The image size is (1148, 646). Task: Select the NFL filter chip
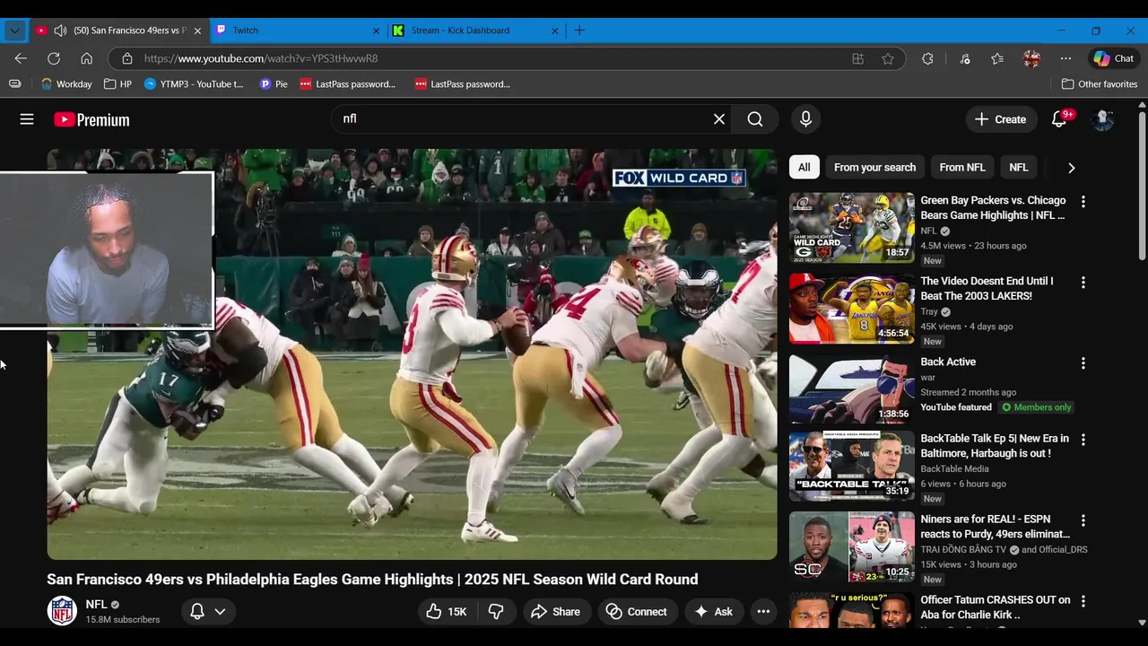[x=1019, y=168]
